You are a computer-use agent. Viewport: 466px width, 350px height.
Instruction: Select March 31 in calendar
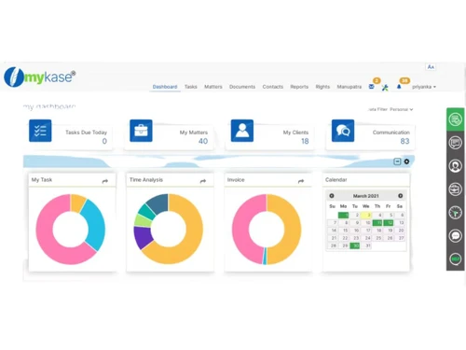click(x=366, y=245)
